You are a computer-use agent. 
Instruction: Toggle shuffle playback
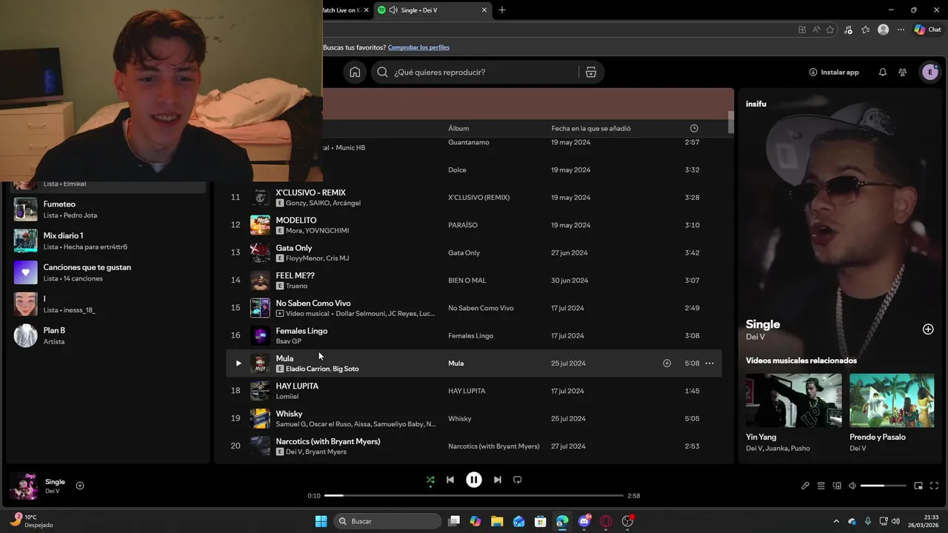[x=430, y=480]
